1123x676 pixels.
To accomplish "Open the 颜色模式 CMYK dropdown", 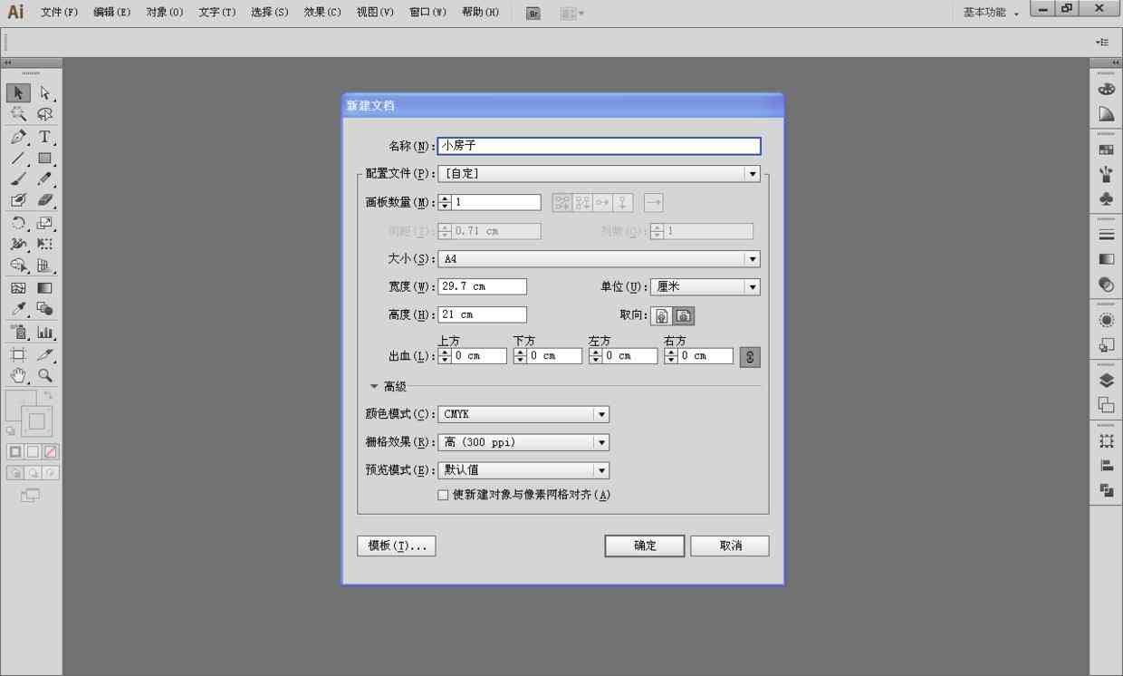I will pos(523,414).
